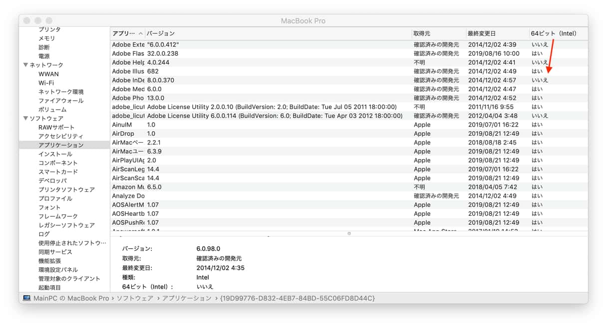Click the computer icon in the path bar
This screenshot has height=327, width=607.
pyautogui.click(x=27, y=298)
